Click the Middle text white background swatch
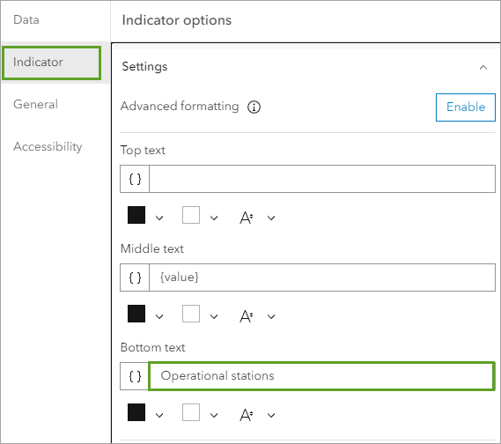The height and width of the screenshot is (444, 501). point(191,314)
